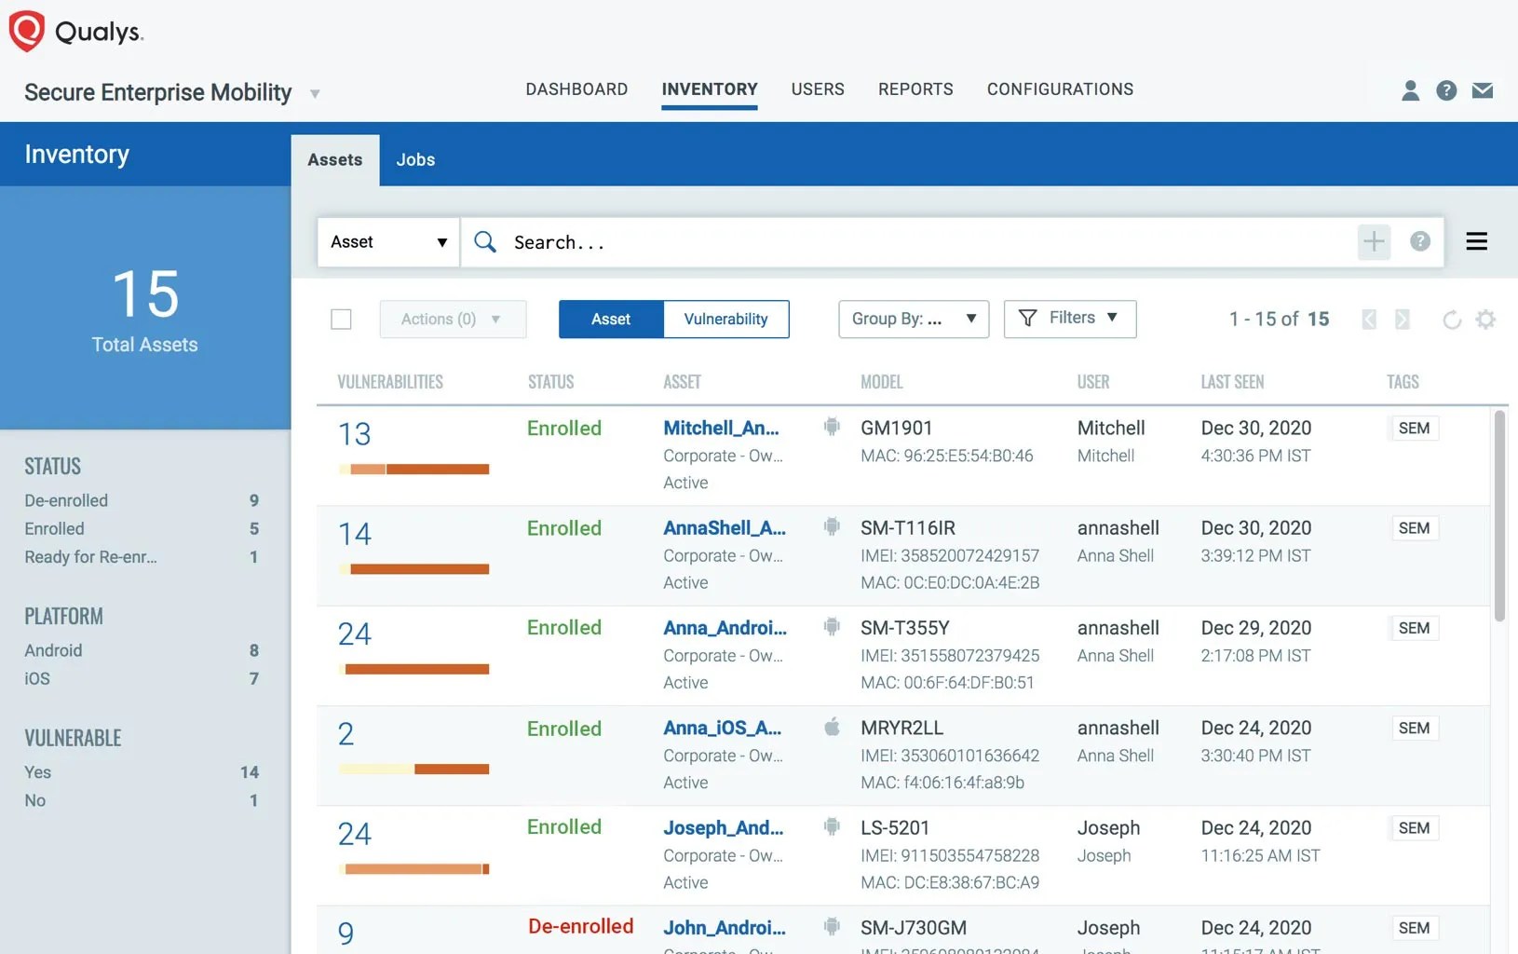
Task: Open the user profile icon
Action: coord(1410,90)
